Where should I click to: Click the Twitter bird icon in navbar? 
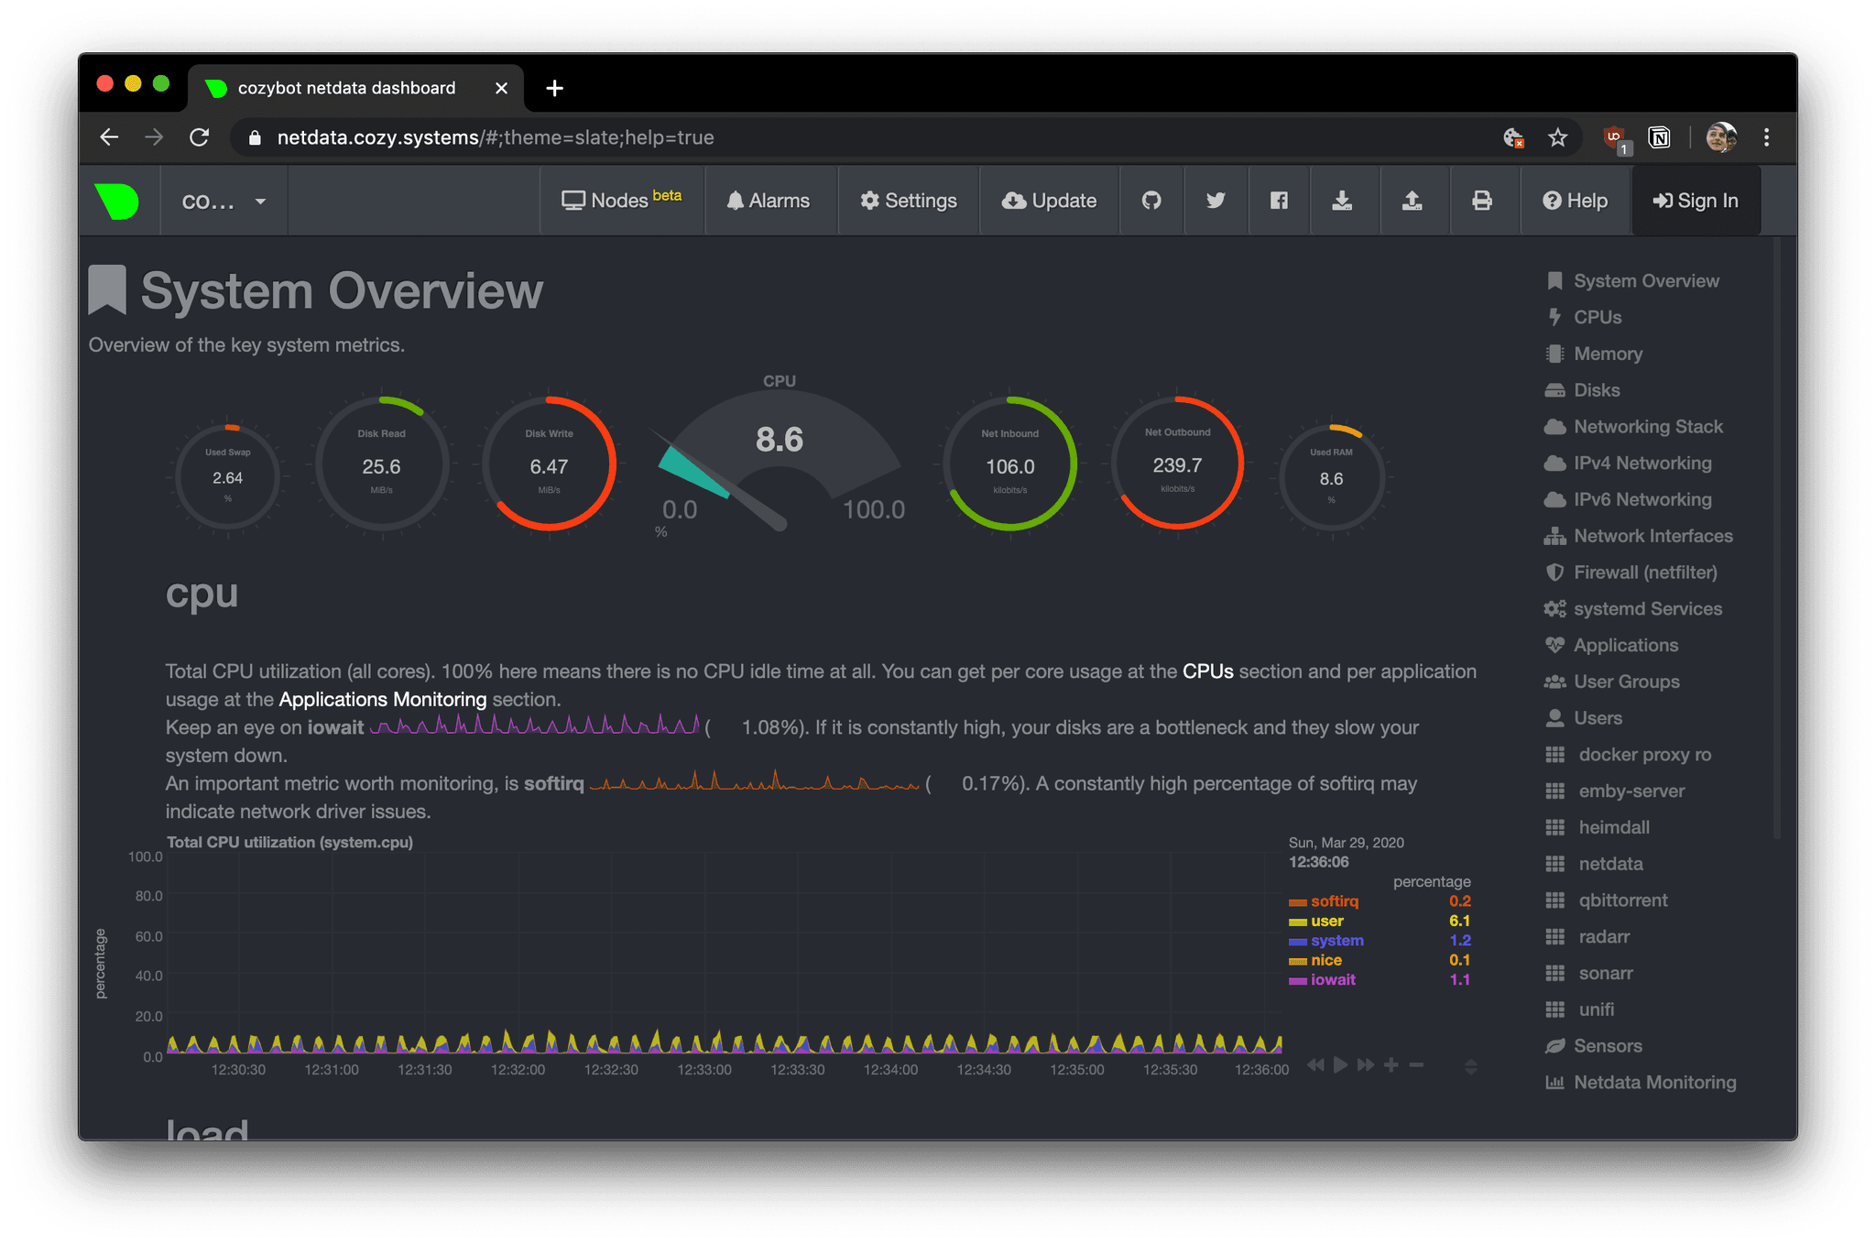tap(1216, 199)
